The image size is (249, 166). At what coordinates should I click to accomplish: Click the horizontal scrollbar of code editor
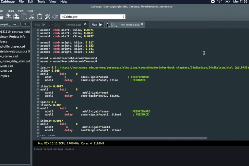coord(124,138)
